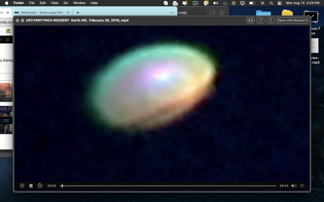This screenshot has width=324, height=202.
Task: Open the share icon in preview toolbar
Action: [270, 20]
